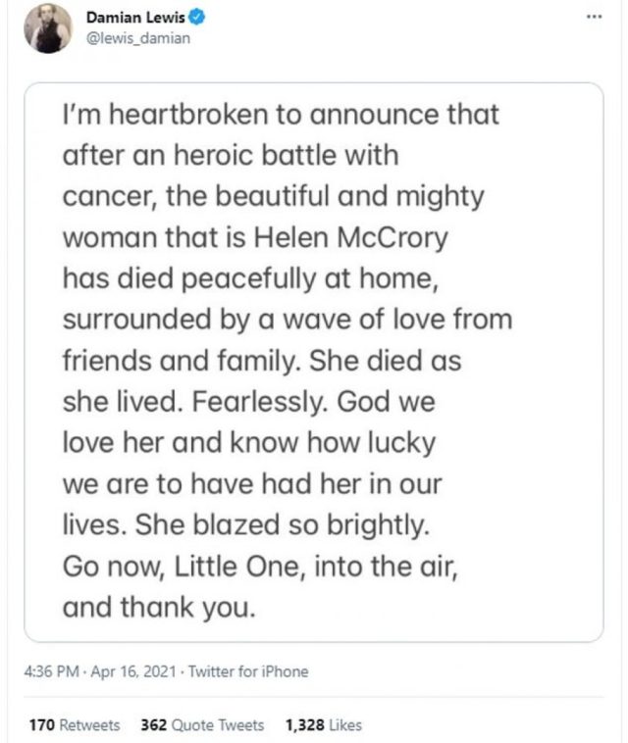This screenshot has height=743, width=628.
Task: View the 170 Retweets list
Action: (75, 725)
